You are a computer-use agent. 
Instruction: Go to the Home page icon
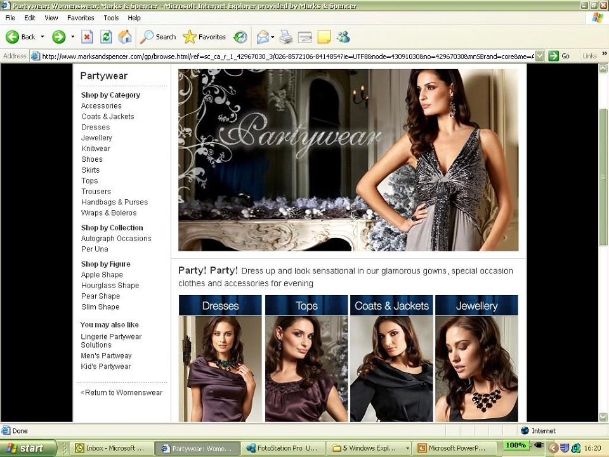(x=125, y=37)
